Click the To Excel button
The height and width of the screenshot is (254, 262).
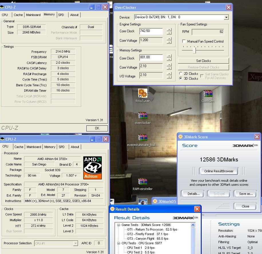click(x=219, y=194)
